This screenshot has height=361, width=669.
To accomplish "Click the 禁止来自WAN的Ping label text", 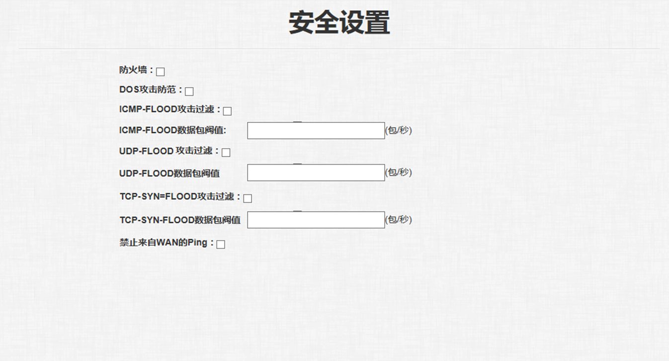I will [167, 243].
